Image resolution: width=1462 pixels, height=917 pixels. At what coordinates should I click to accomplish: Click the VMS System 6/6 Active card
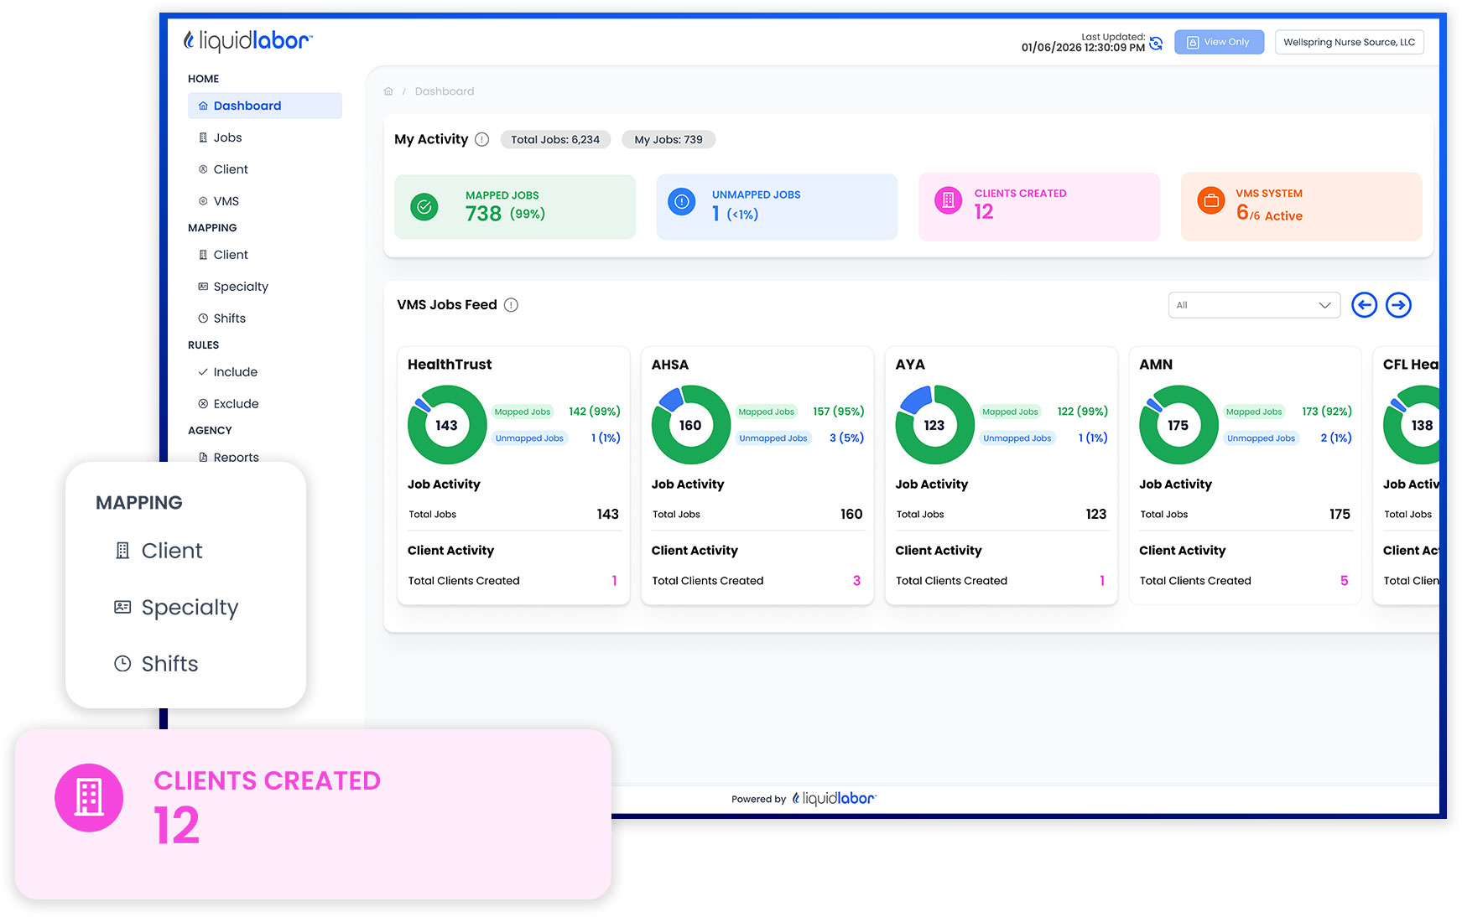(x=1301, y=207)
